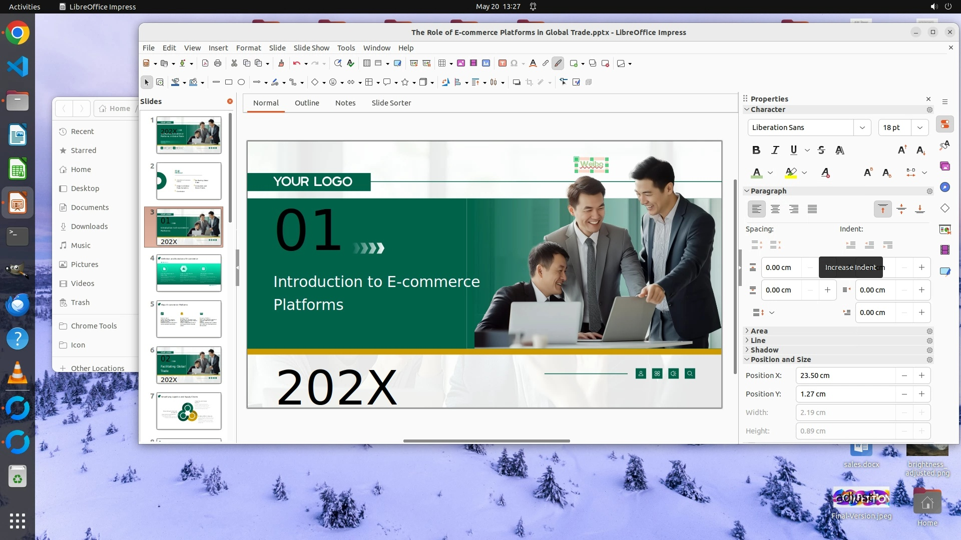This screenshot has width=961, height=540.
Task: Open the Slide Show menu
Action: pos(311,48)
